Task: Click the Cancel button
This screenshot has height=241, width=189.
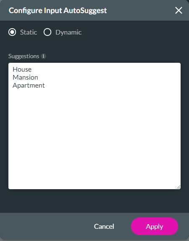Action: 104,226
